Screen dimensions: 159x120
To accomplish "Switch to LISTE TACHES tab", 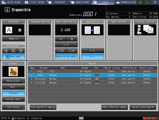I will coord(34,2).
